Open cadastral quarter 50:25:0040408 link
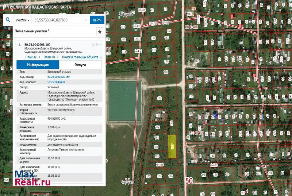 pos(56,82)
